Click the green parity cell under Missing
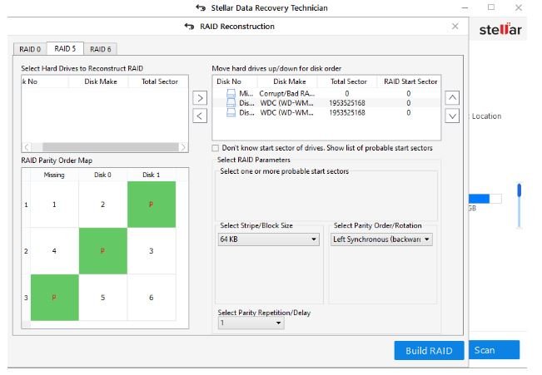Image resolution: width=542 pixels, height=375 pixels. click(x=54, y=298)
